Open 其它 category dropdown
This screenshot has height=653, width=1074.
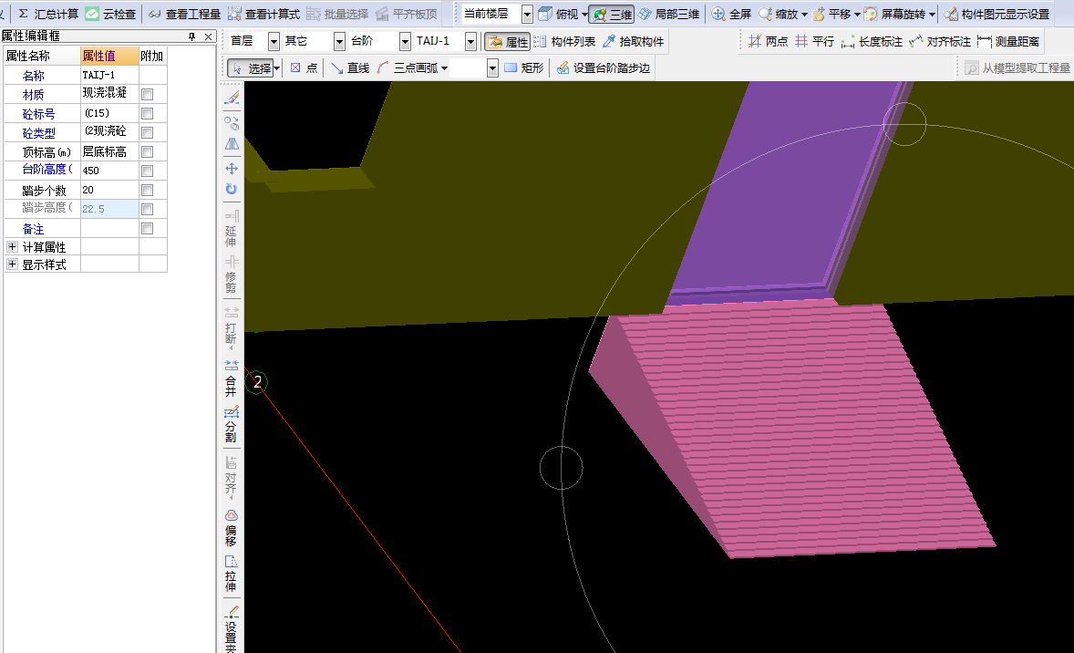pos(339,42)
